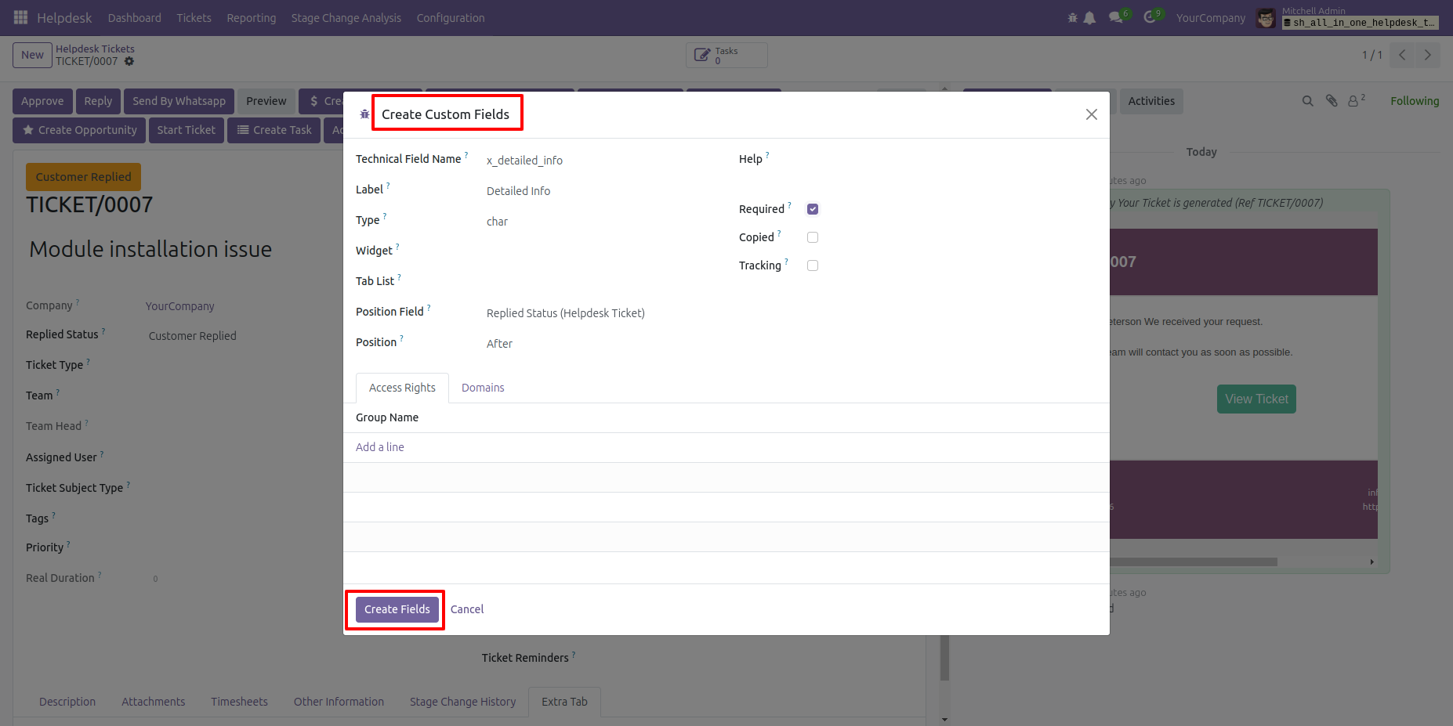
Task: Switch to the Domains tab
Action: [x=483, y=388]
